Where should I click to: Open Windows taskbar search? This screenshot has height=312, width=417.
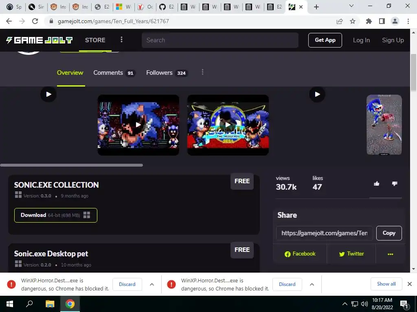29,304
